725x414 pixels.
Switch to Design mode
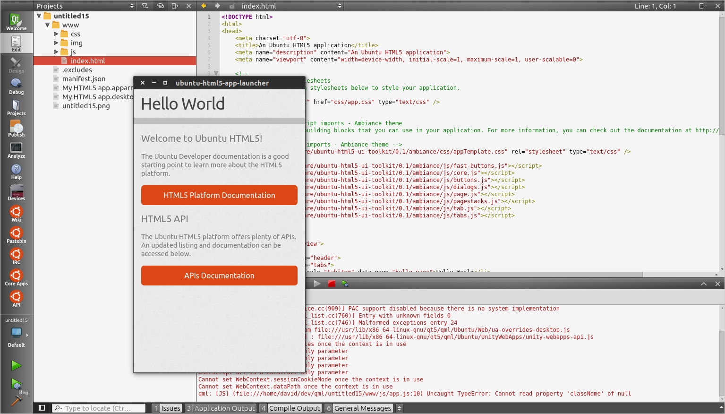(x=16, y=65)
